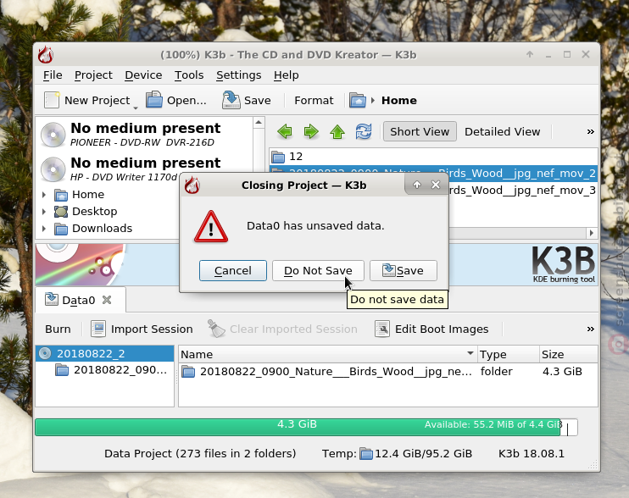Go up with the green up arrow

tap(337, 131)
